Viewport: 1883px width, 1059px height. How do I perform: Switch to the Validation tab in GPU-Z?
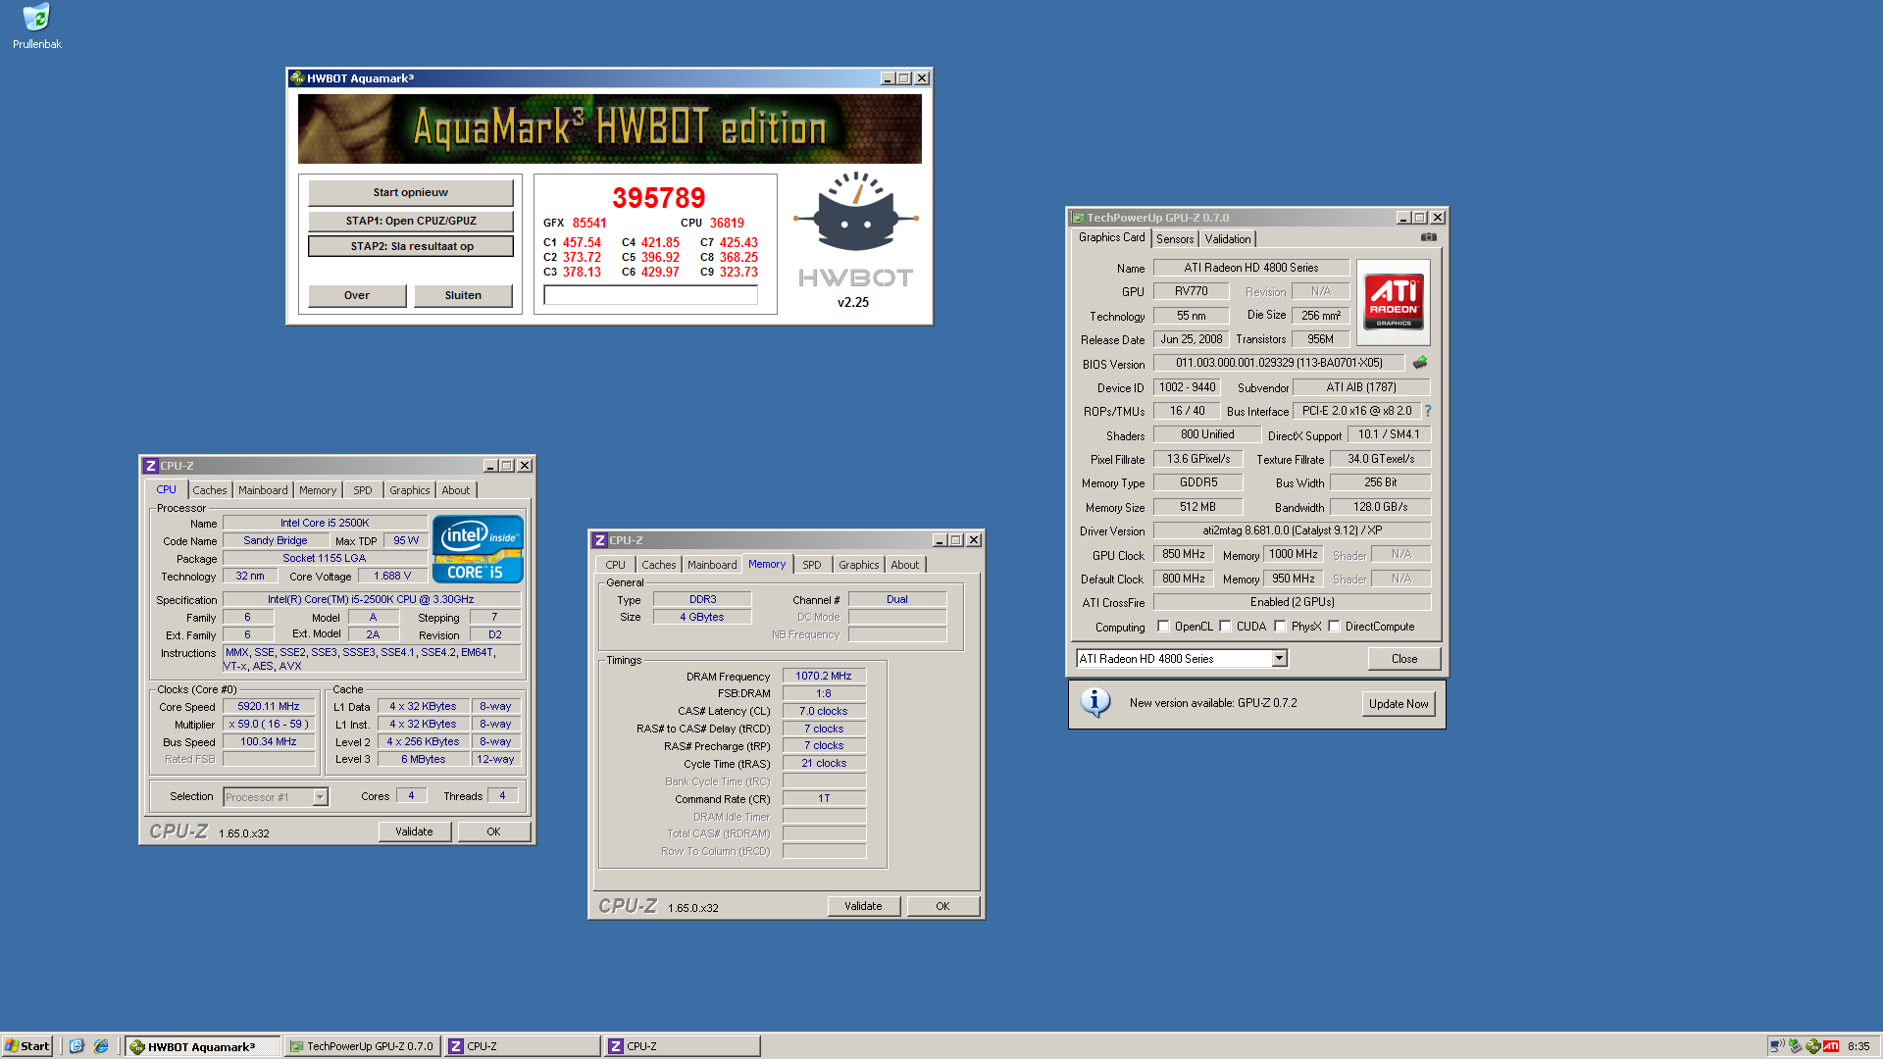1228,239
